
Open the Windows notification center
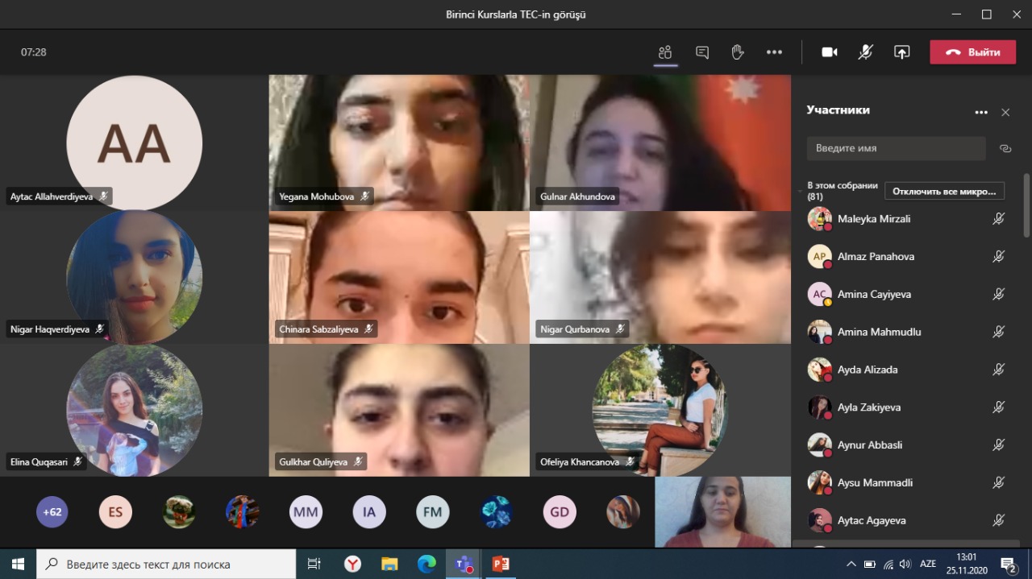pos(1008,564)
